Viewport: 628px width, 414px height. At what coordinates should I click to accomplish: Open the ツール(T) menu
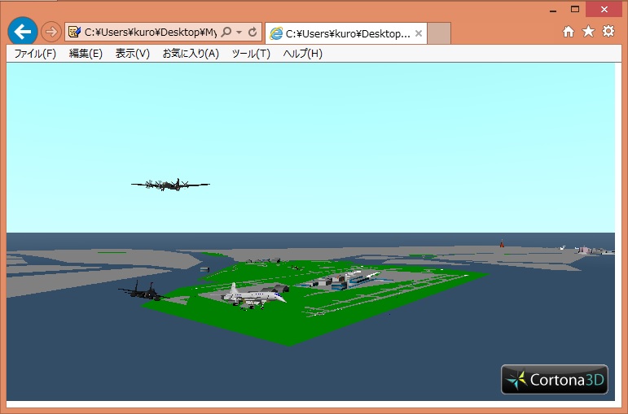251,54
